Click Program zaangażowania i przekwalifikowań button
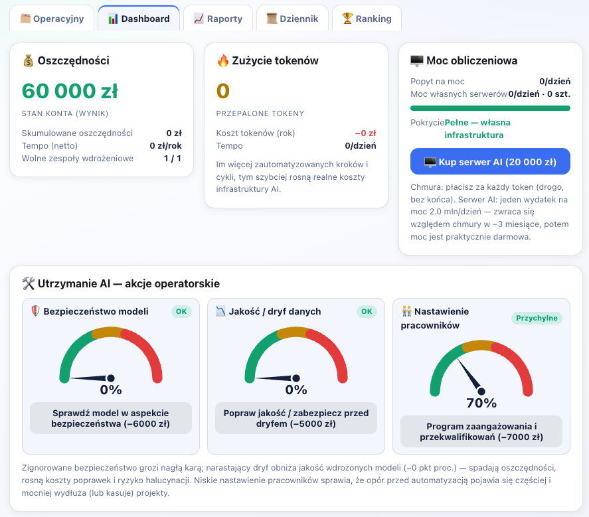589x517 pixels. tap(481, 431)
